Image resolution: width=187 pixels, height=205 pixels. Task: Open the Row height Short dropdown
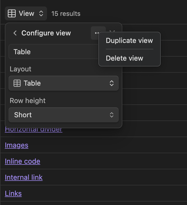point(63,115)
